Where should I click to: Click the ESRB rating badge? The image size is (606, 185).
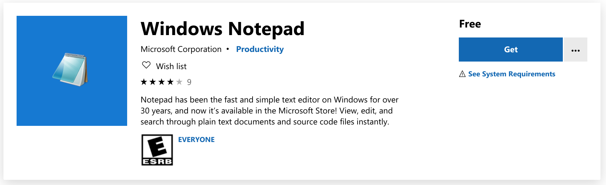point(157,150)
